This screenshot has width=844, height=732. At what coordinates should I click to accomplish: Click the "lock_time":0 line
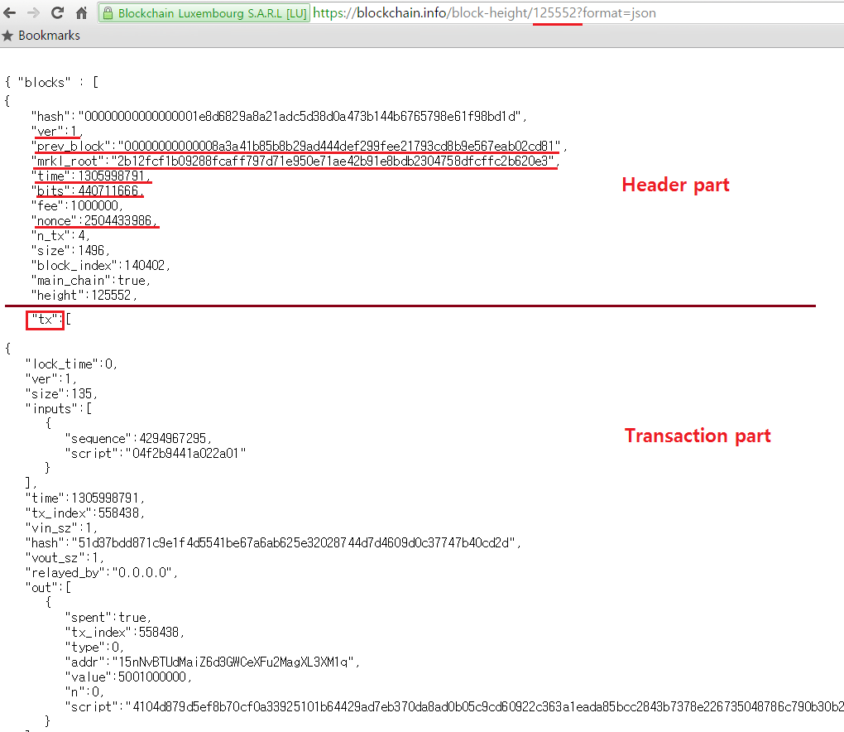click(x=71, y=364)
